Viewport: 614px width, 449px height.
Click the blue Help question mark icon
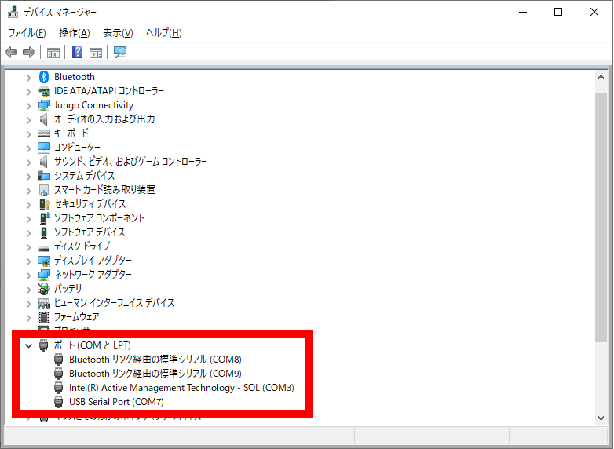click(77, 53)
